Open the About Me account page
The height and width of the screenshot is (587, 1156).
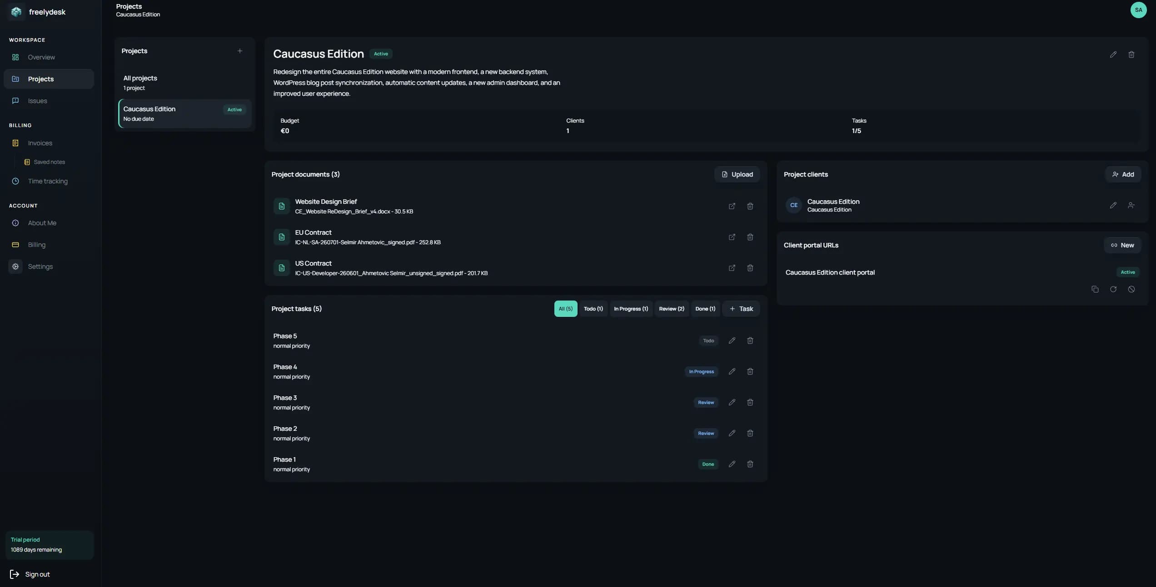pyautogui.click(x=49, y=223)
